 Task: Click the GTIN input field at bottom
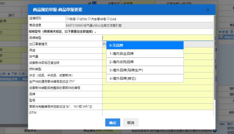158,113
